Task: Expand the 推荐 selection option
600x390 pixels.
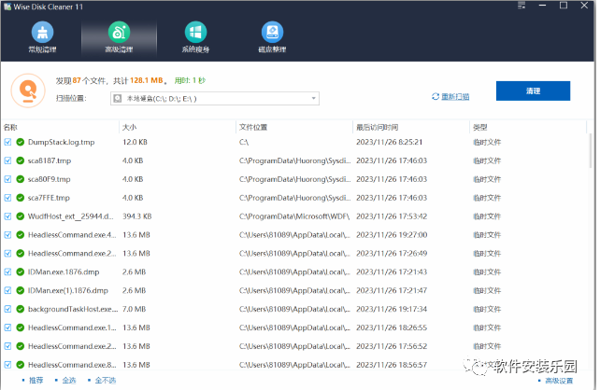Action: (x=32, y=380)
